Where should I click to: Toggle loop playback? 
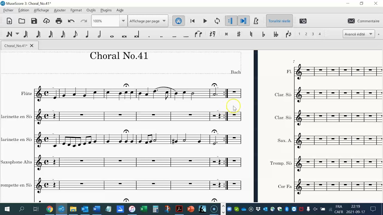pyautogui.click(x=217, y=21)
